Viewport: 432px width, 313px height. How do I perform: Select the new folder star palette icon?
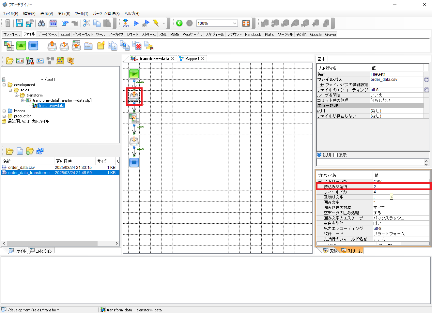point(101,45)
